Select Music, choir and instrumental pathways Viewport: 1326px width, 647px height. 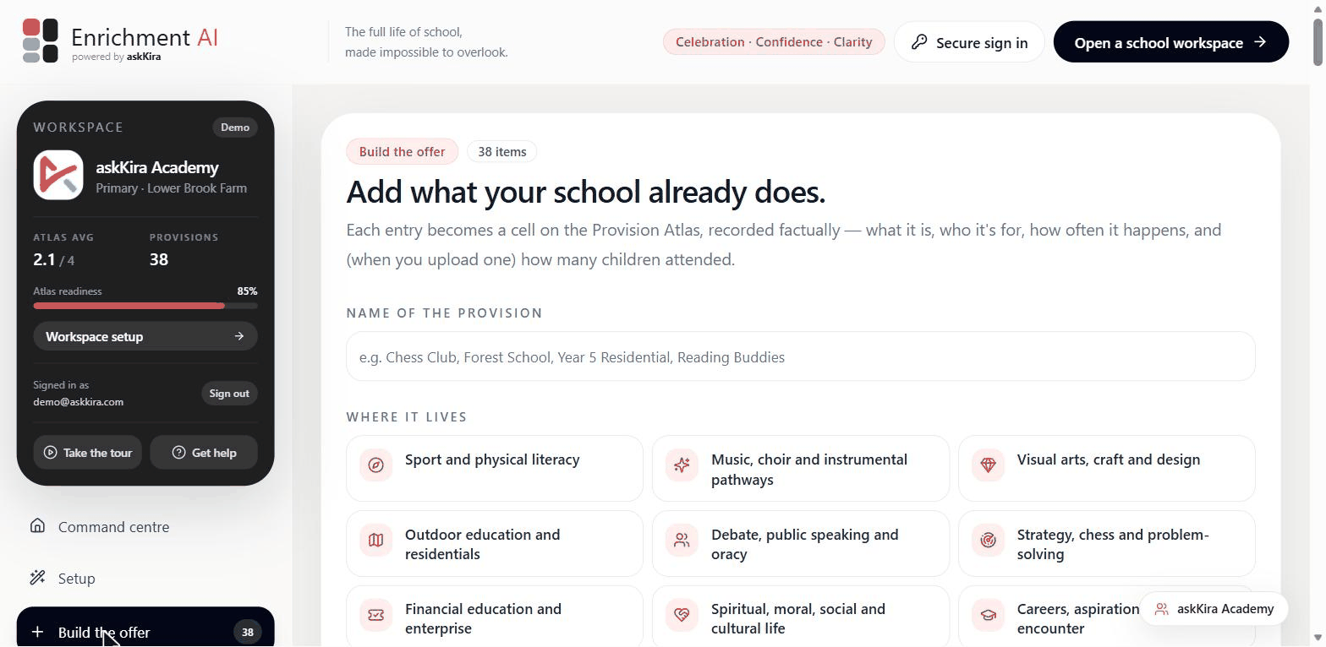click(800, 468)
